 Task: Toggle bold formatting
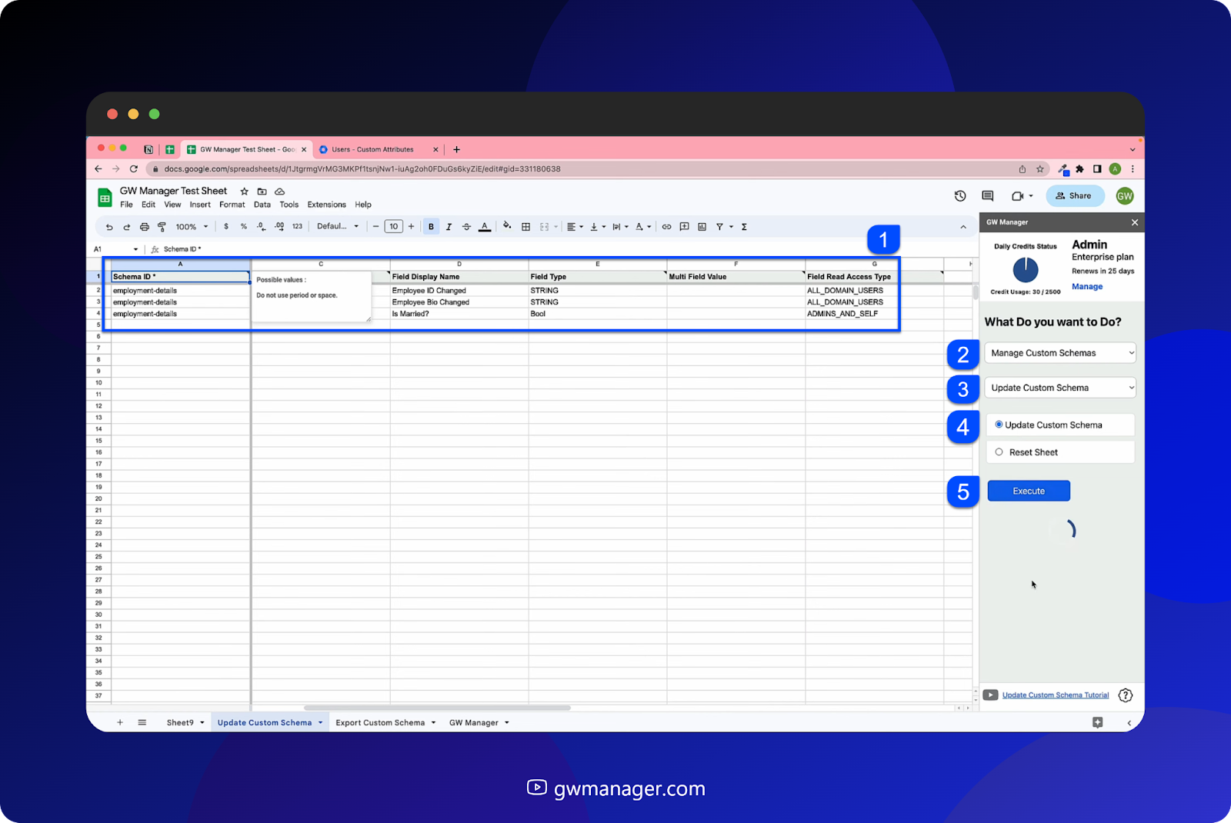(x=431, y=226)
